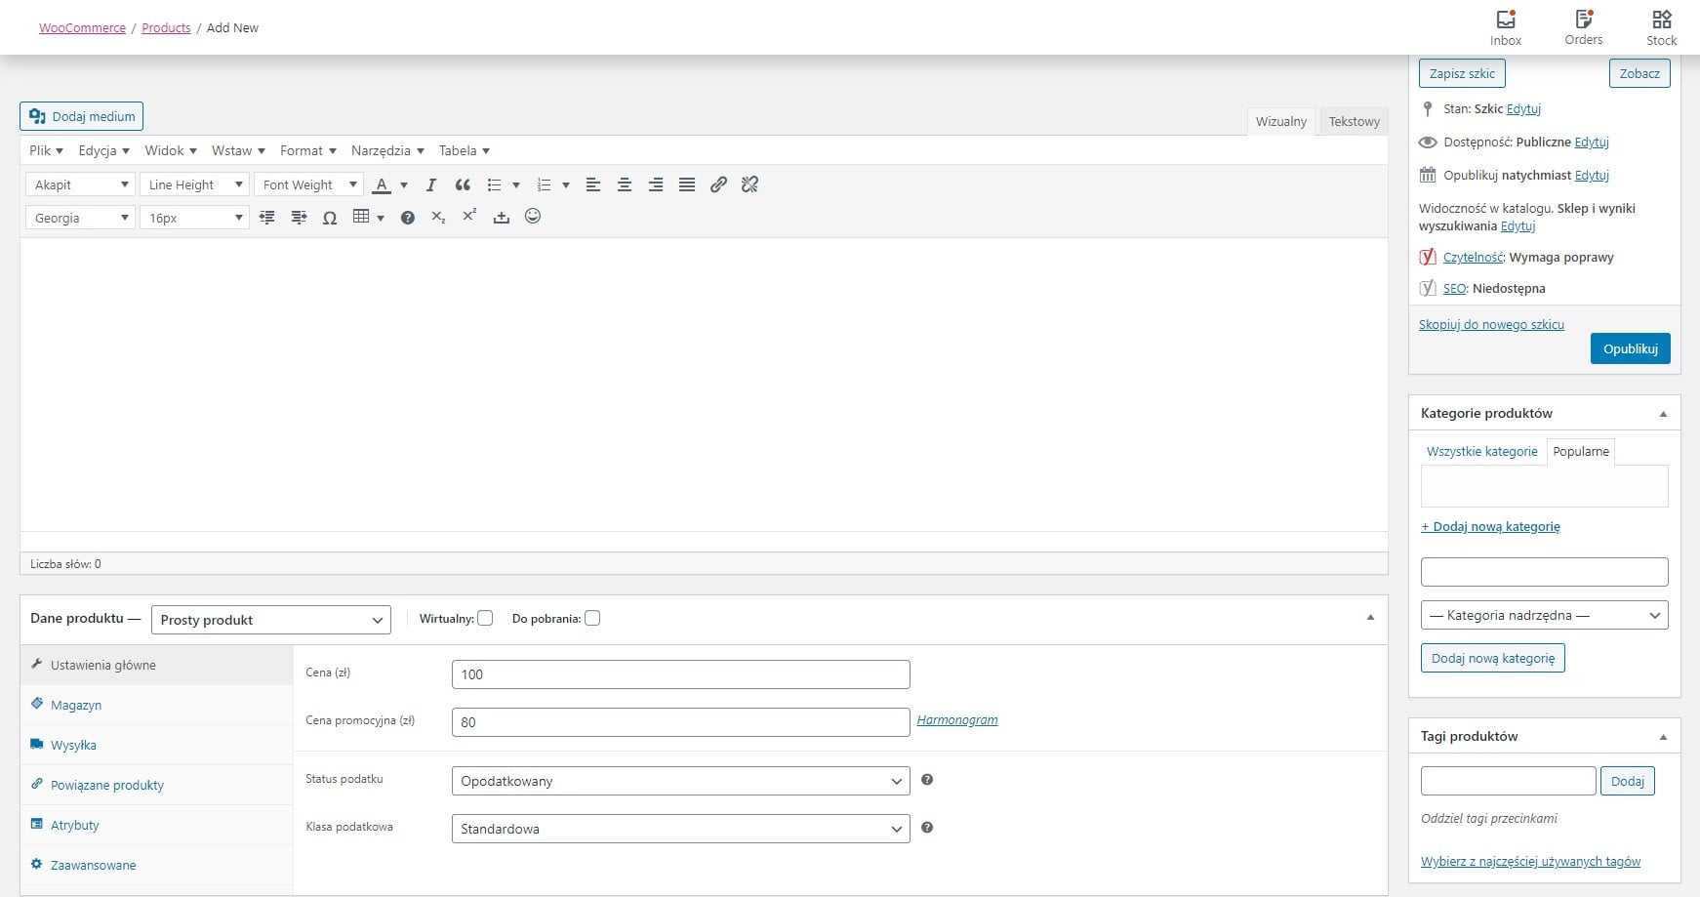Open the text color picker arrow

pyautogui.click(x=404, y=185)
